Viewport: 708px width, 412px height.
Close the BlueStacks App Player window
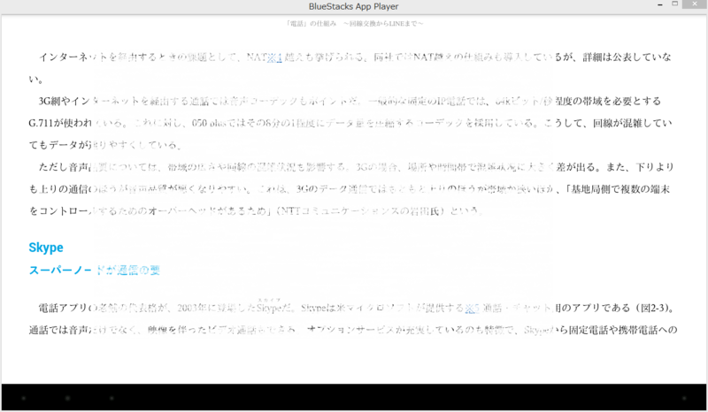tap(695, 4)
